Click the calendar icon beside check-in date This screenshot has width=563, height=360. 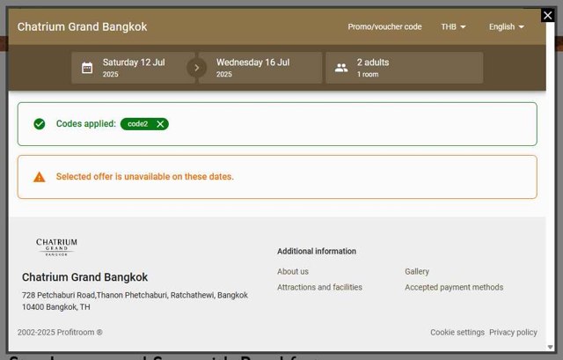click(x=87, y=68)
